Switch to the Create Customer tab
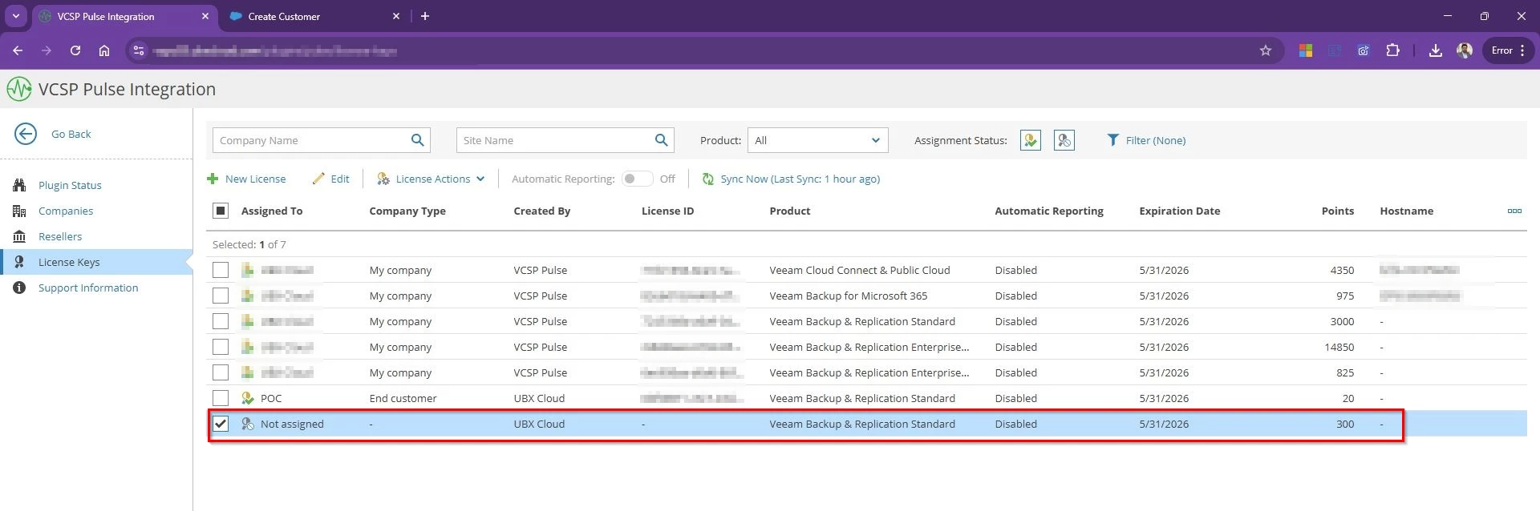Screen dimensions: 1540x511 [284, 16]
